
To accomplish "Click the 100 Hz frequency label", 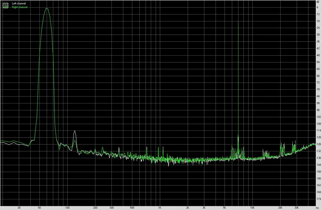I will coord(67,208).
